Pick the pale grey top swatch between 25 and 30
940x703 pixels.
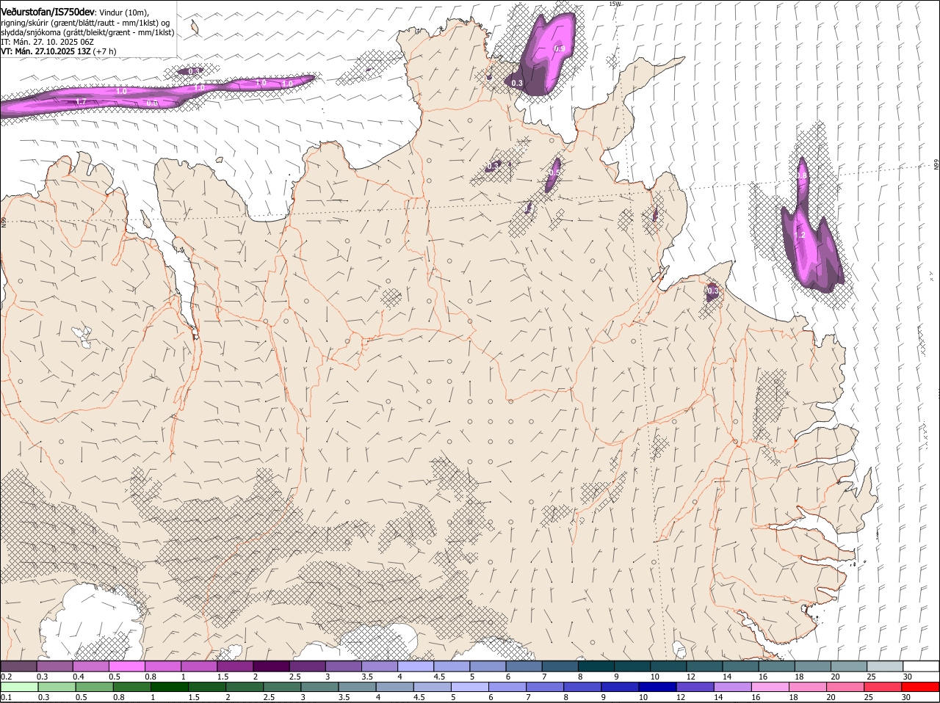pyautogui.click(x=885, y=666)
